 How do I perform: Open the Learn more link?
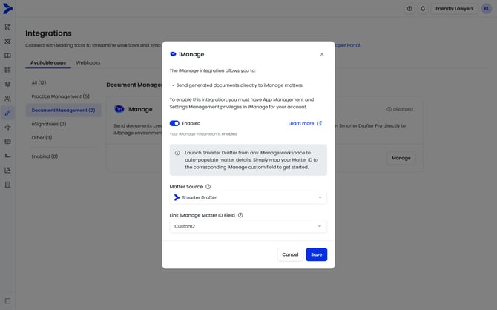[x=305, y=123]
